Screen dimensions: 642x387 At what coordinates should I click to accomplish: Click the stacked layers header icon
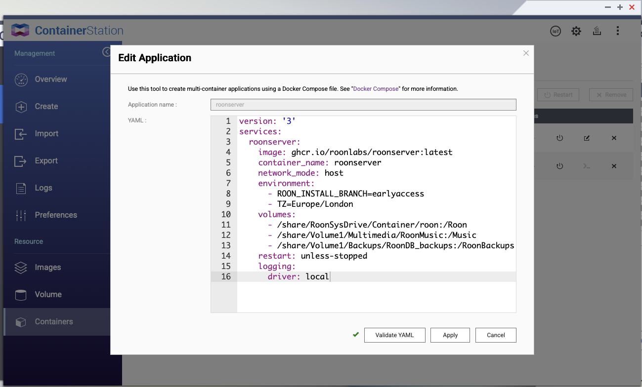tap(597, 31)
